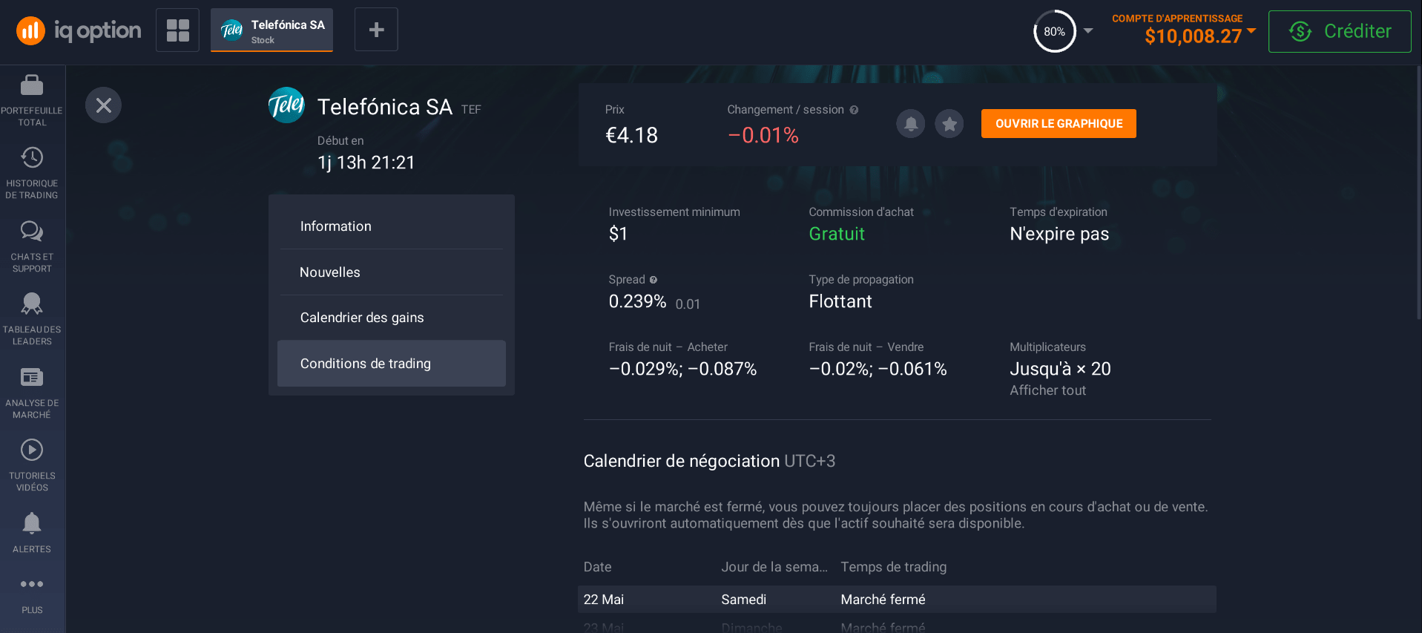
Task: Click the Ouvrir le graphique button
Action: coord(1059,123)
